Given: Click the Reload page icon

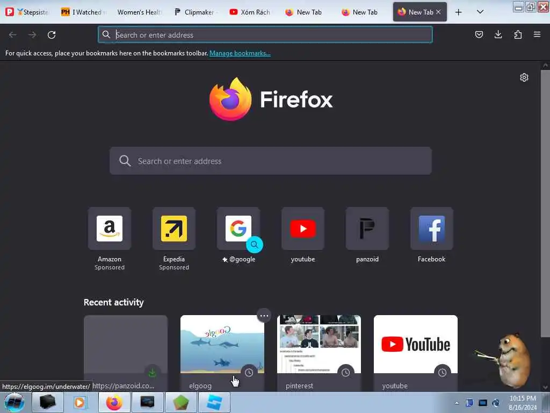Looking at the screenshot, I should click(x=52, y=35).
